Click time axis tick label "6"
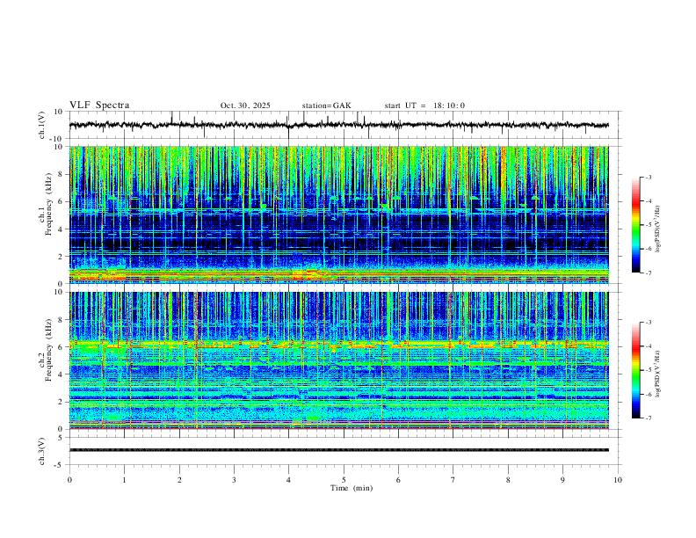Viewport: 696px width, 538px height. point(398,480)
